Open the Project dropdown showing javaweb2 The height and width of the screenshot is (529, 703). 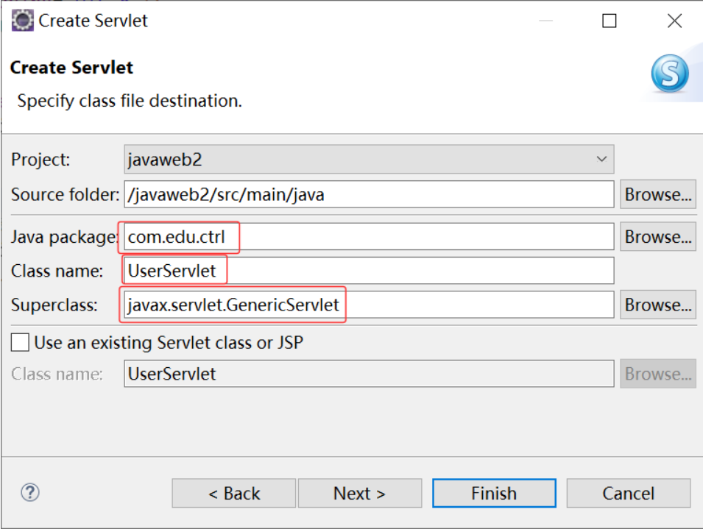click(369, 160)
